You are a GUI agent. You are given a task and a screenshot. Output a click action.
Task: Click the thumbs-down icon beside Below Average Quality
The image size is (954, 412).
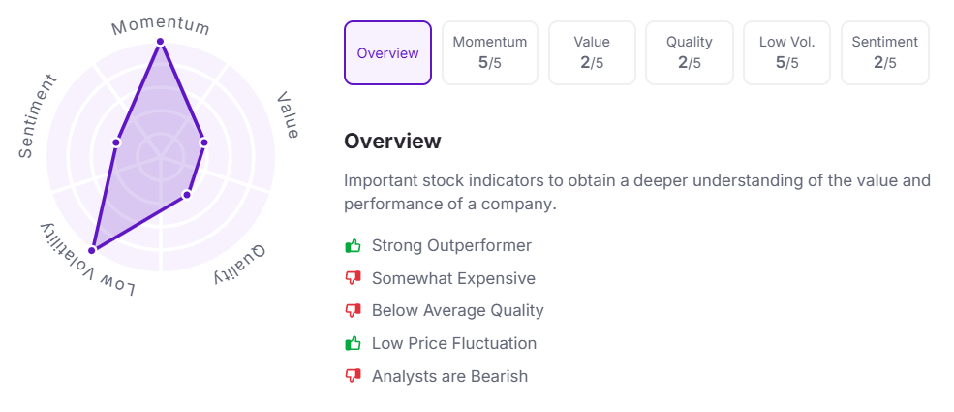353,311
